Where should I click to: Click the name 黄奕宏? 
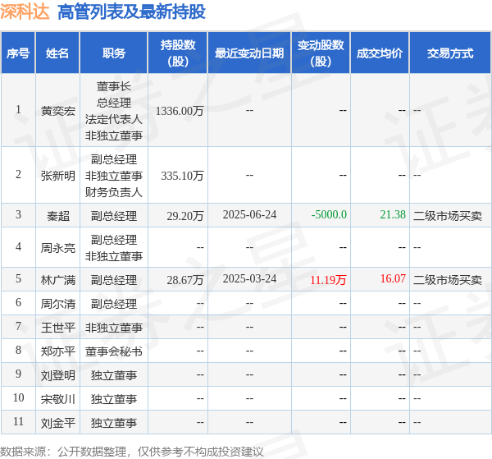(x=57, y=111)
